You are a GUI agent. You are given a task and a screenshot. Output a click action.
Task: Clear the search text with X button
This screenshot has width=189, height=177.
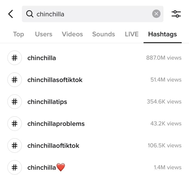156,14
